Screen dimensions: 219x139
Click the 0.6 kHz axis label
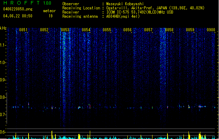[x=3, y=132]
